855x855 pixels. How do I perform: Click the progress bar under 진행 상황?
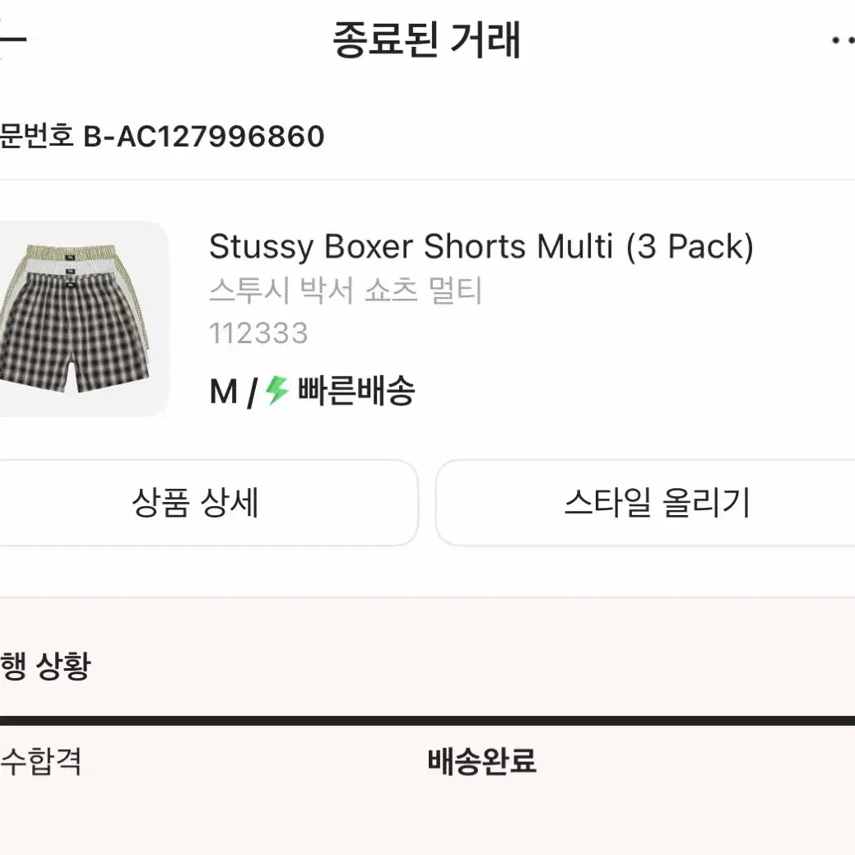427,718
